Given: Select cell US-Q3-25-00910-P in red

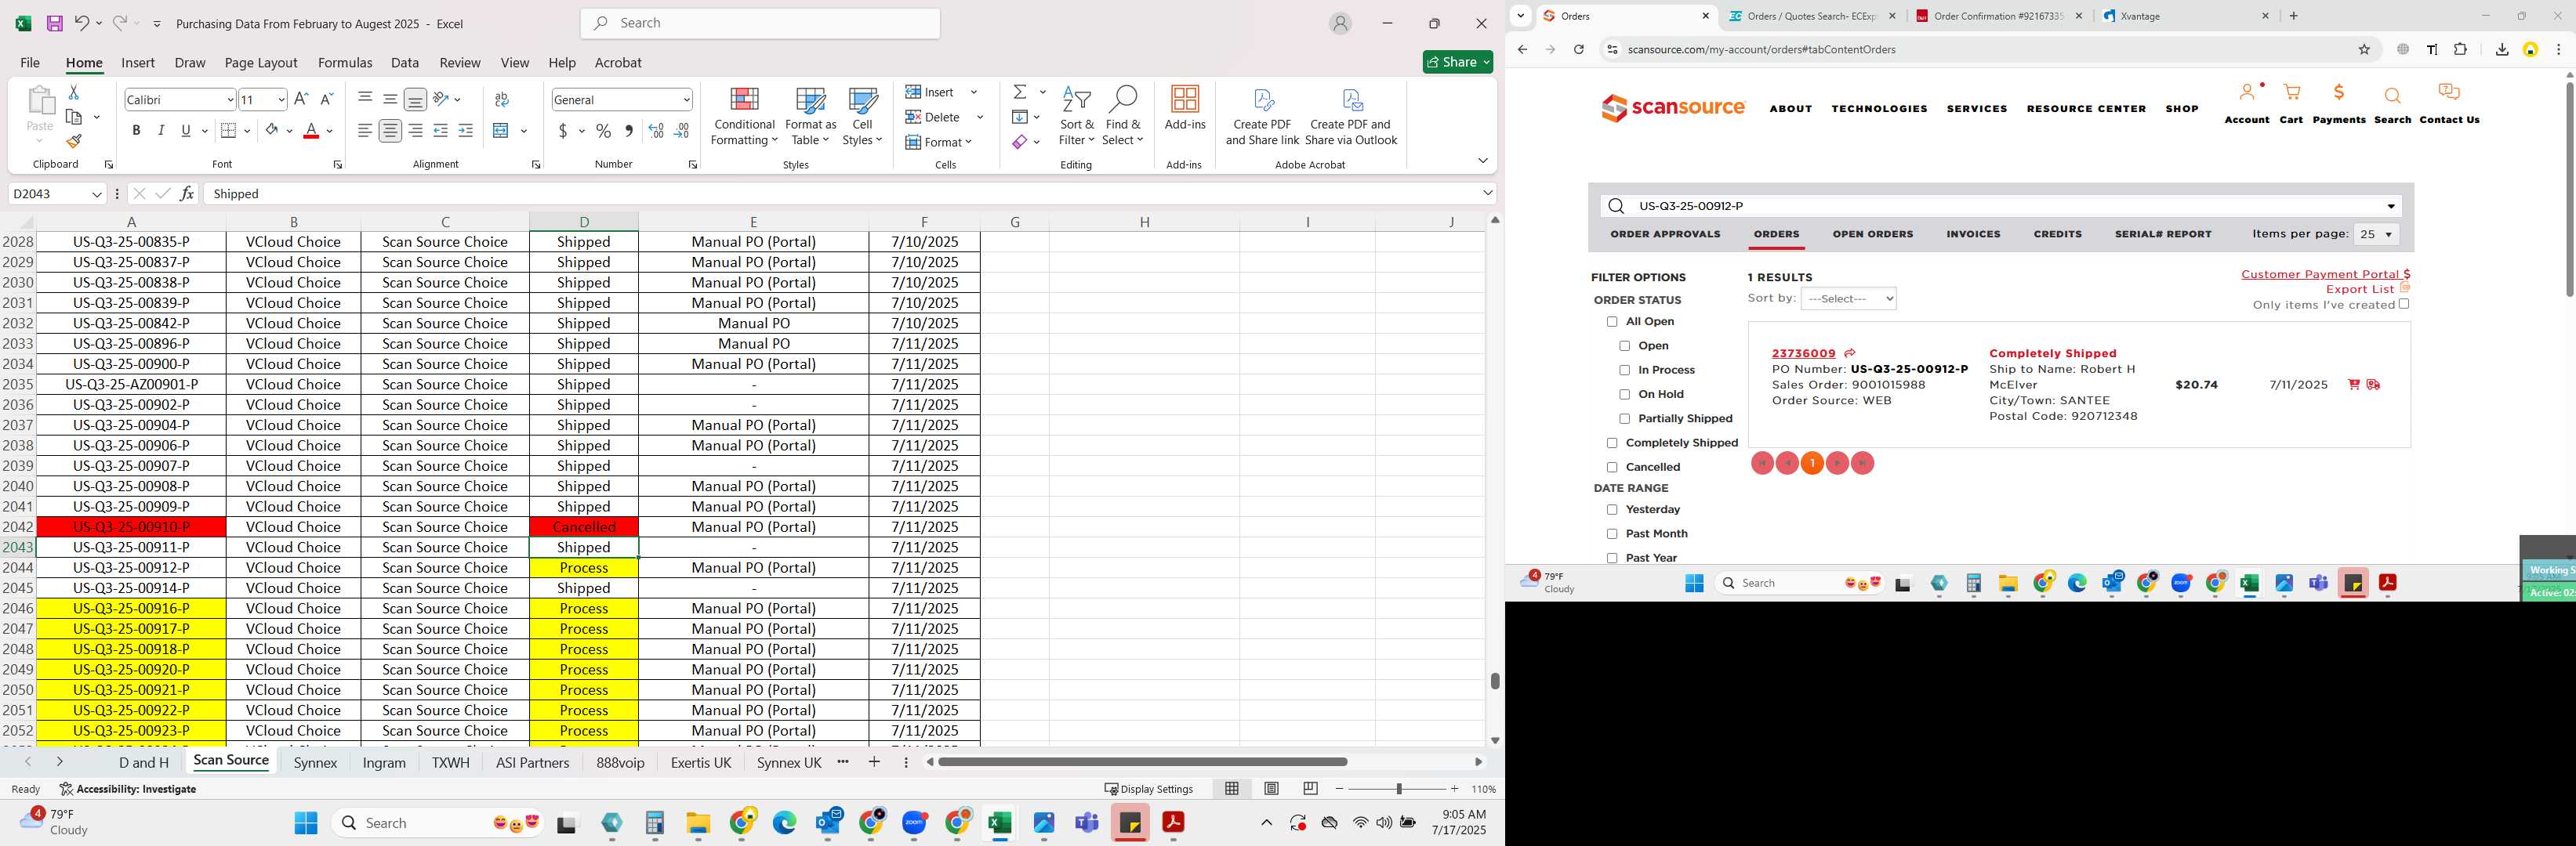Looking at the screenshot, I should click(131, 527).
